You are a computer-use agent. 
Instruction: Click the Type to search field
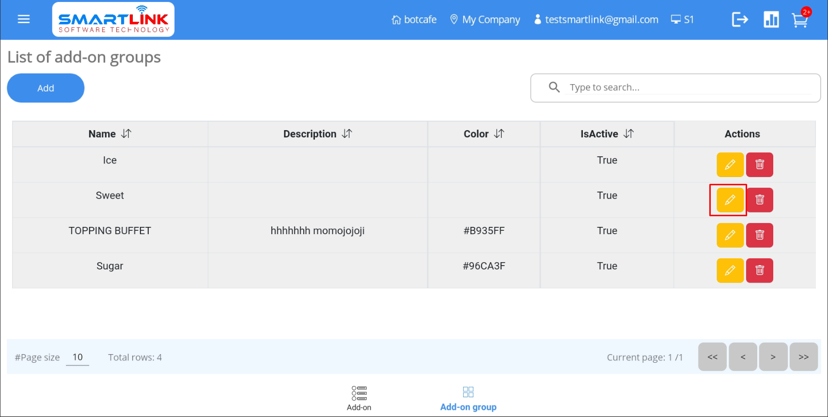point(688,88)
